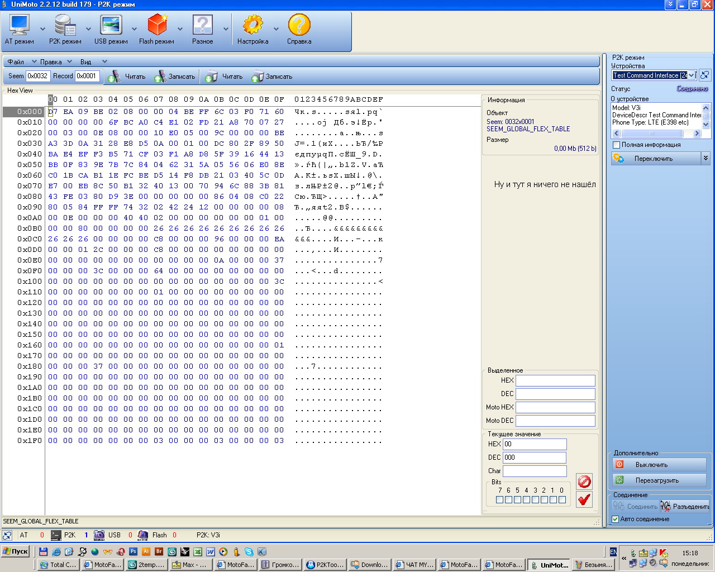Toggle bit 5 checkbox
The height and width of the screenshot is (572, 715).
(x=517, y=500)
